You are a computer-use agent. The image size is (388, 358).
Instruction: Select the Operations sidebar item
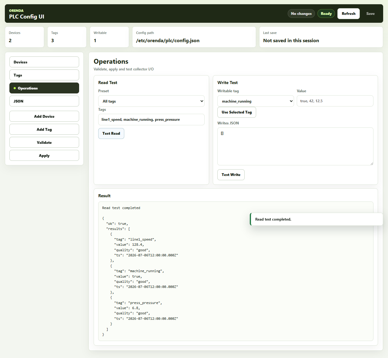pyautogui.click(x=44, y=88)
